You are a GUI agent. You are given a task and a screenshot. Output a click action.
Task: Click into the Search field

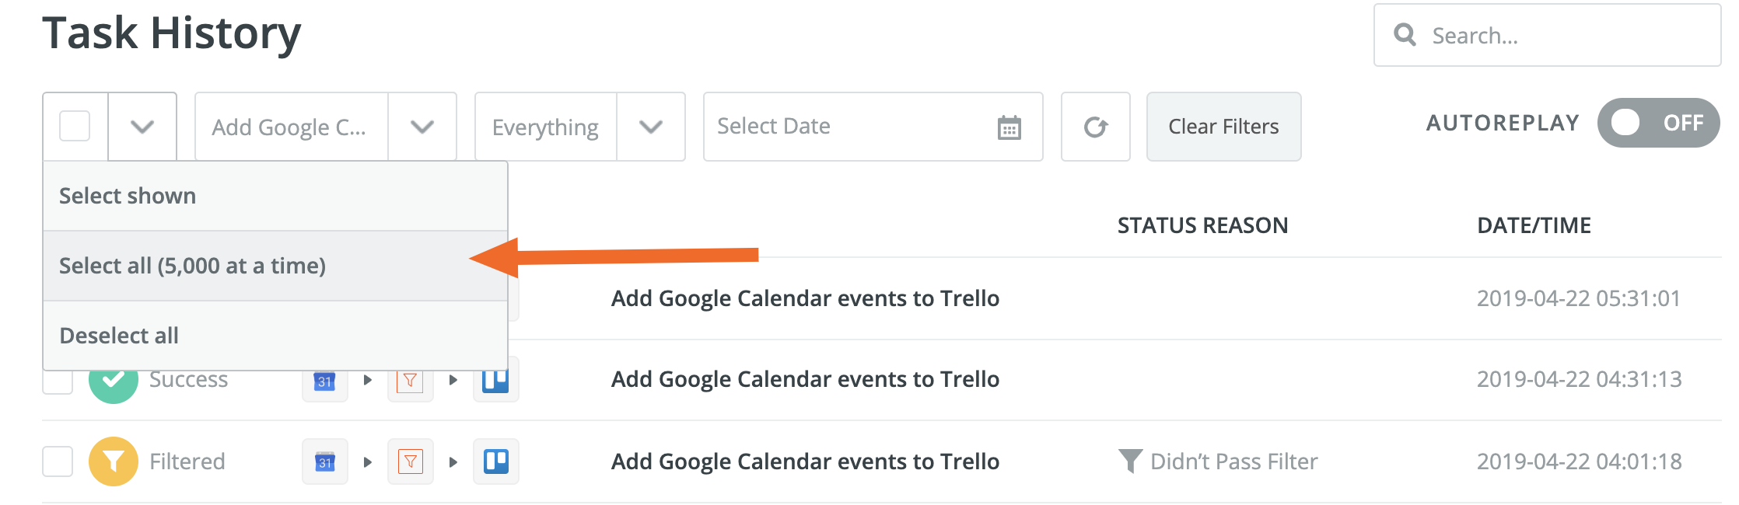click(x=1563, y=36)
